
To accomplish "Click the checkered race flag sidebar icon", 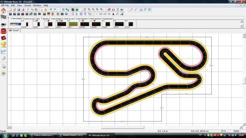I will [x=3, y=17].
